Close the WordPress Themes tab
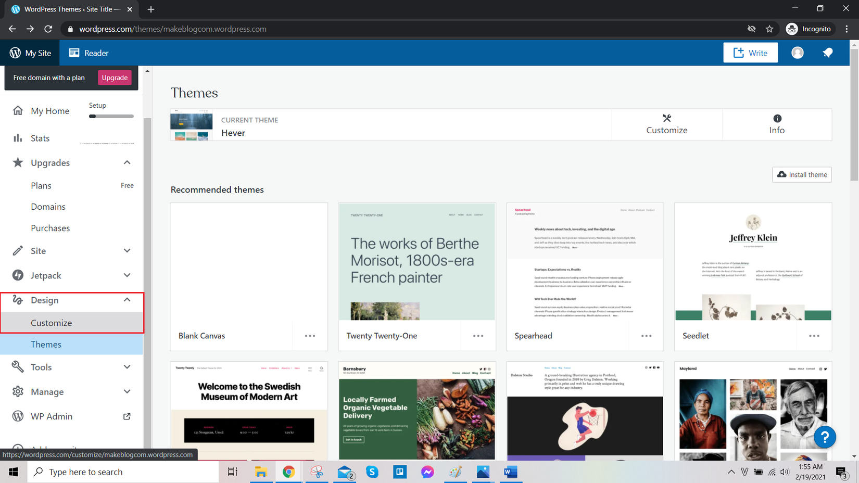Viewport: 859px width, 483px height. tap(130, 9)
